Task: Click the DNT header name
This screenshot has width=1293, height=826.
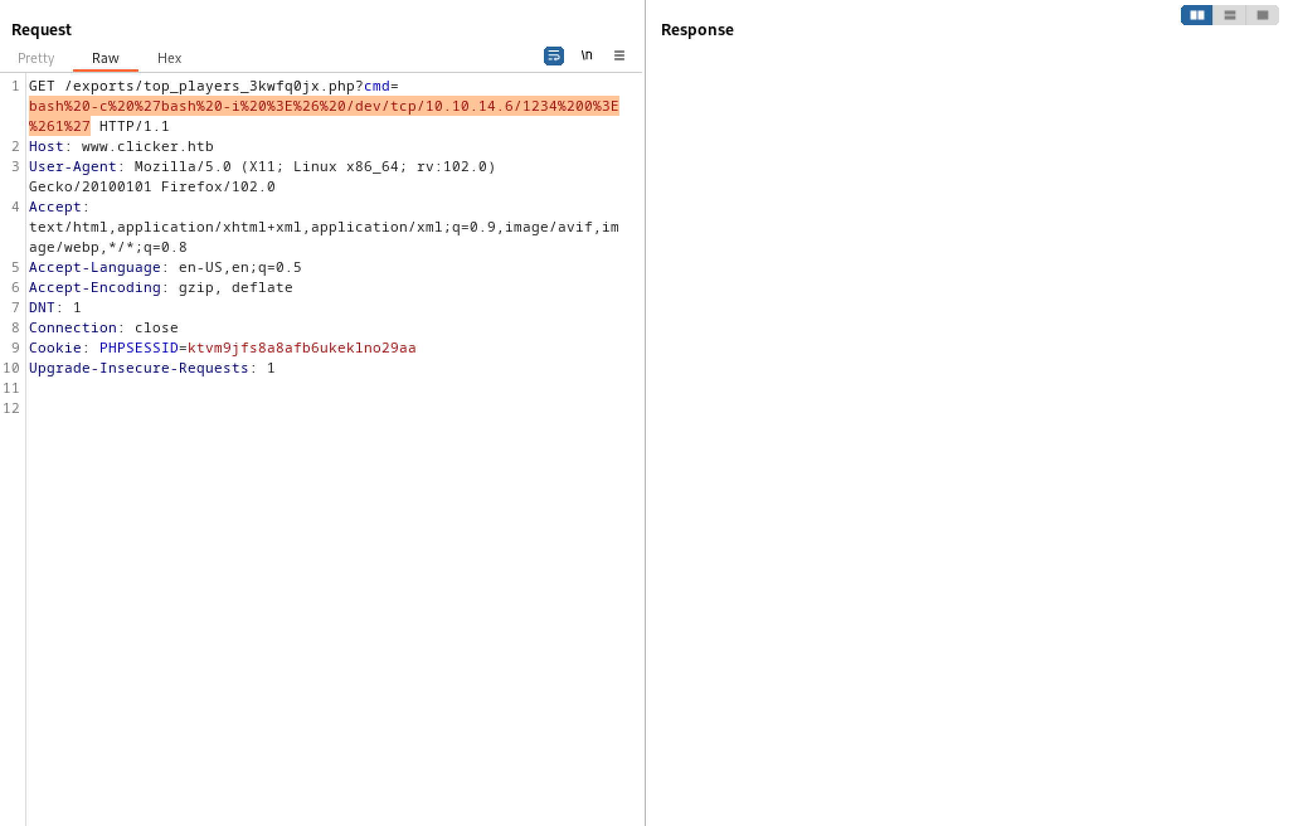Action: (42, 307)
